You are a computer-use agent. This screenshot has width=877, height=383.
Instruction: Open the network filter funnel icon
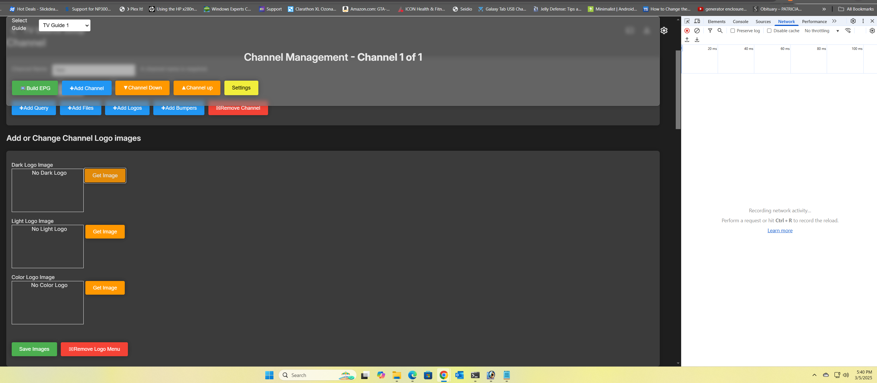coord(710,30)
